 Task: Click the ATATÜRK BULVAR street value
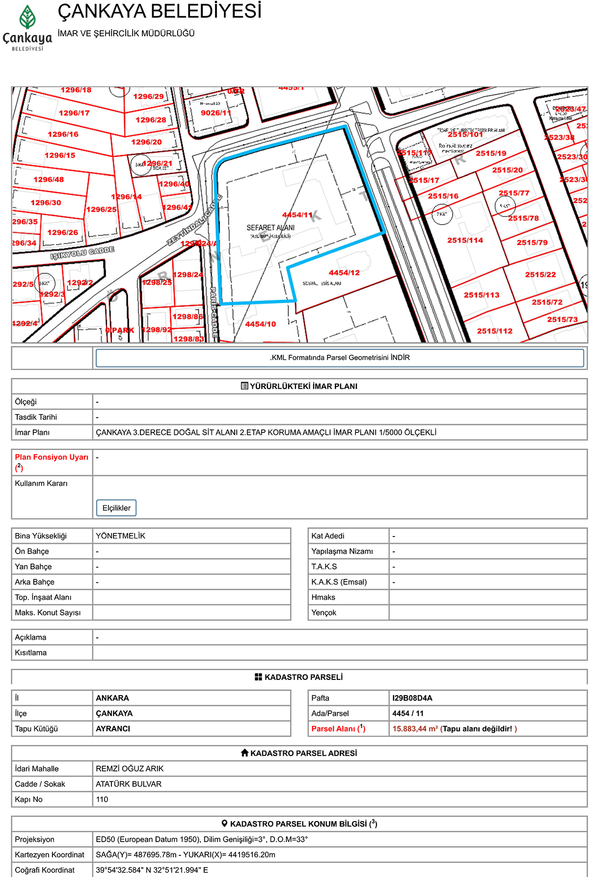(x=129, y=784)
